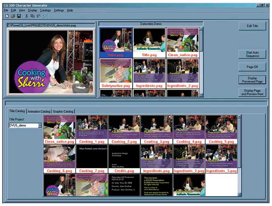This screenshot has height=206, width=272.
Task: Click the Save disk toolbar icon
Action: tap(19, 16)
